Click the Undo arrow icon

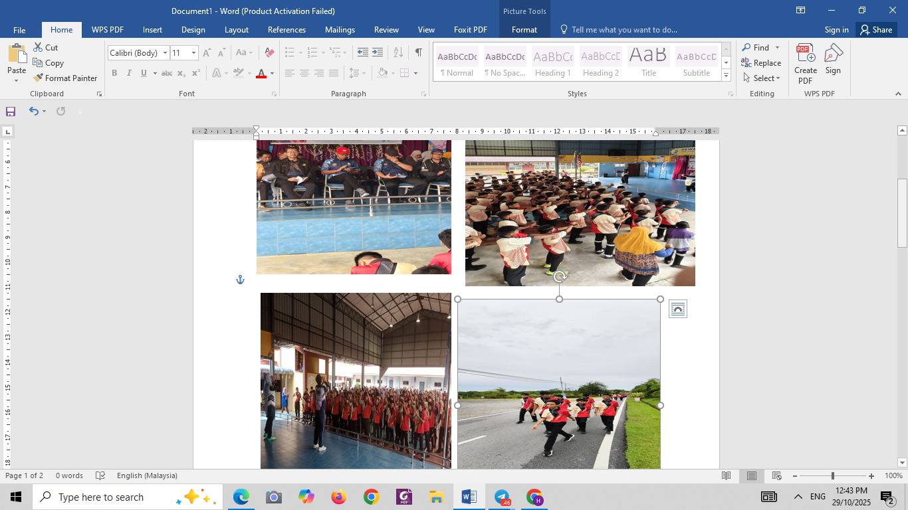pyautogui.click(x=33, y=112)
